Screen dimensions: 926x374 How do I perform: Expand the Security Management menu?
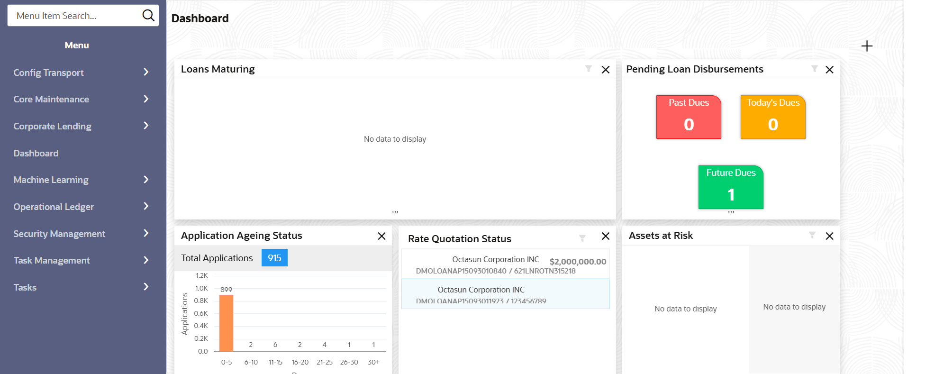pyautogui.click(x=81, y=234)
